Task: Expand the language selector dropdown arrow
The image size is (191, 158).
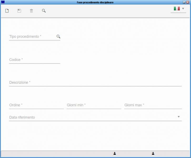Action: point(183,8)
